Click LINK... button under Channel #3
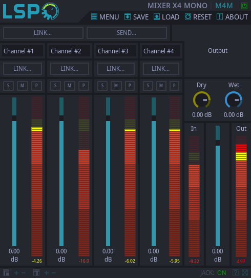 click(116, 69)
